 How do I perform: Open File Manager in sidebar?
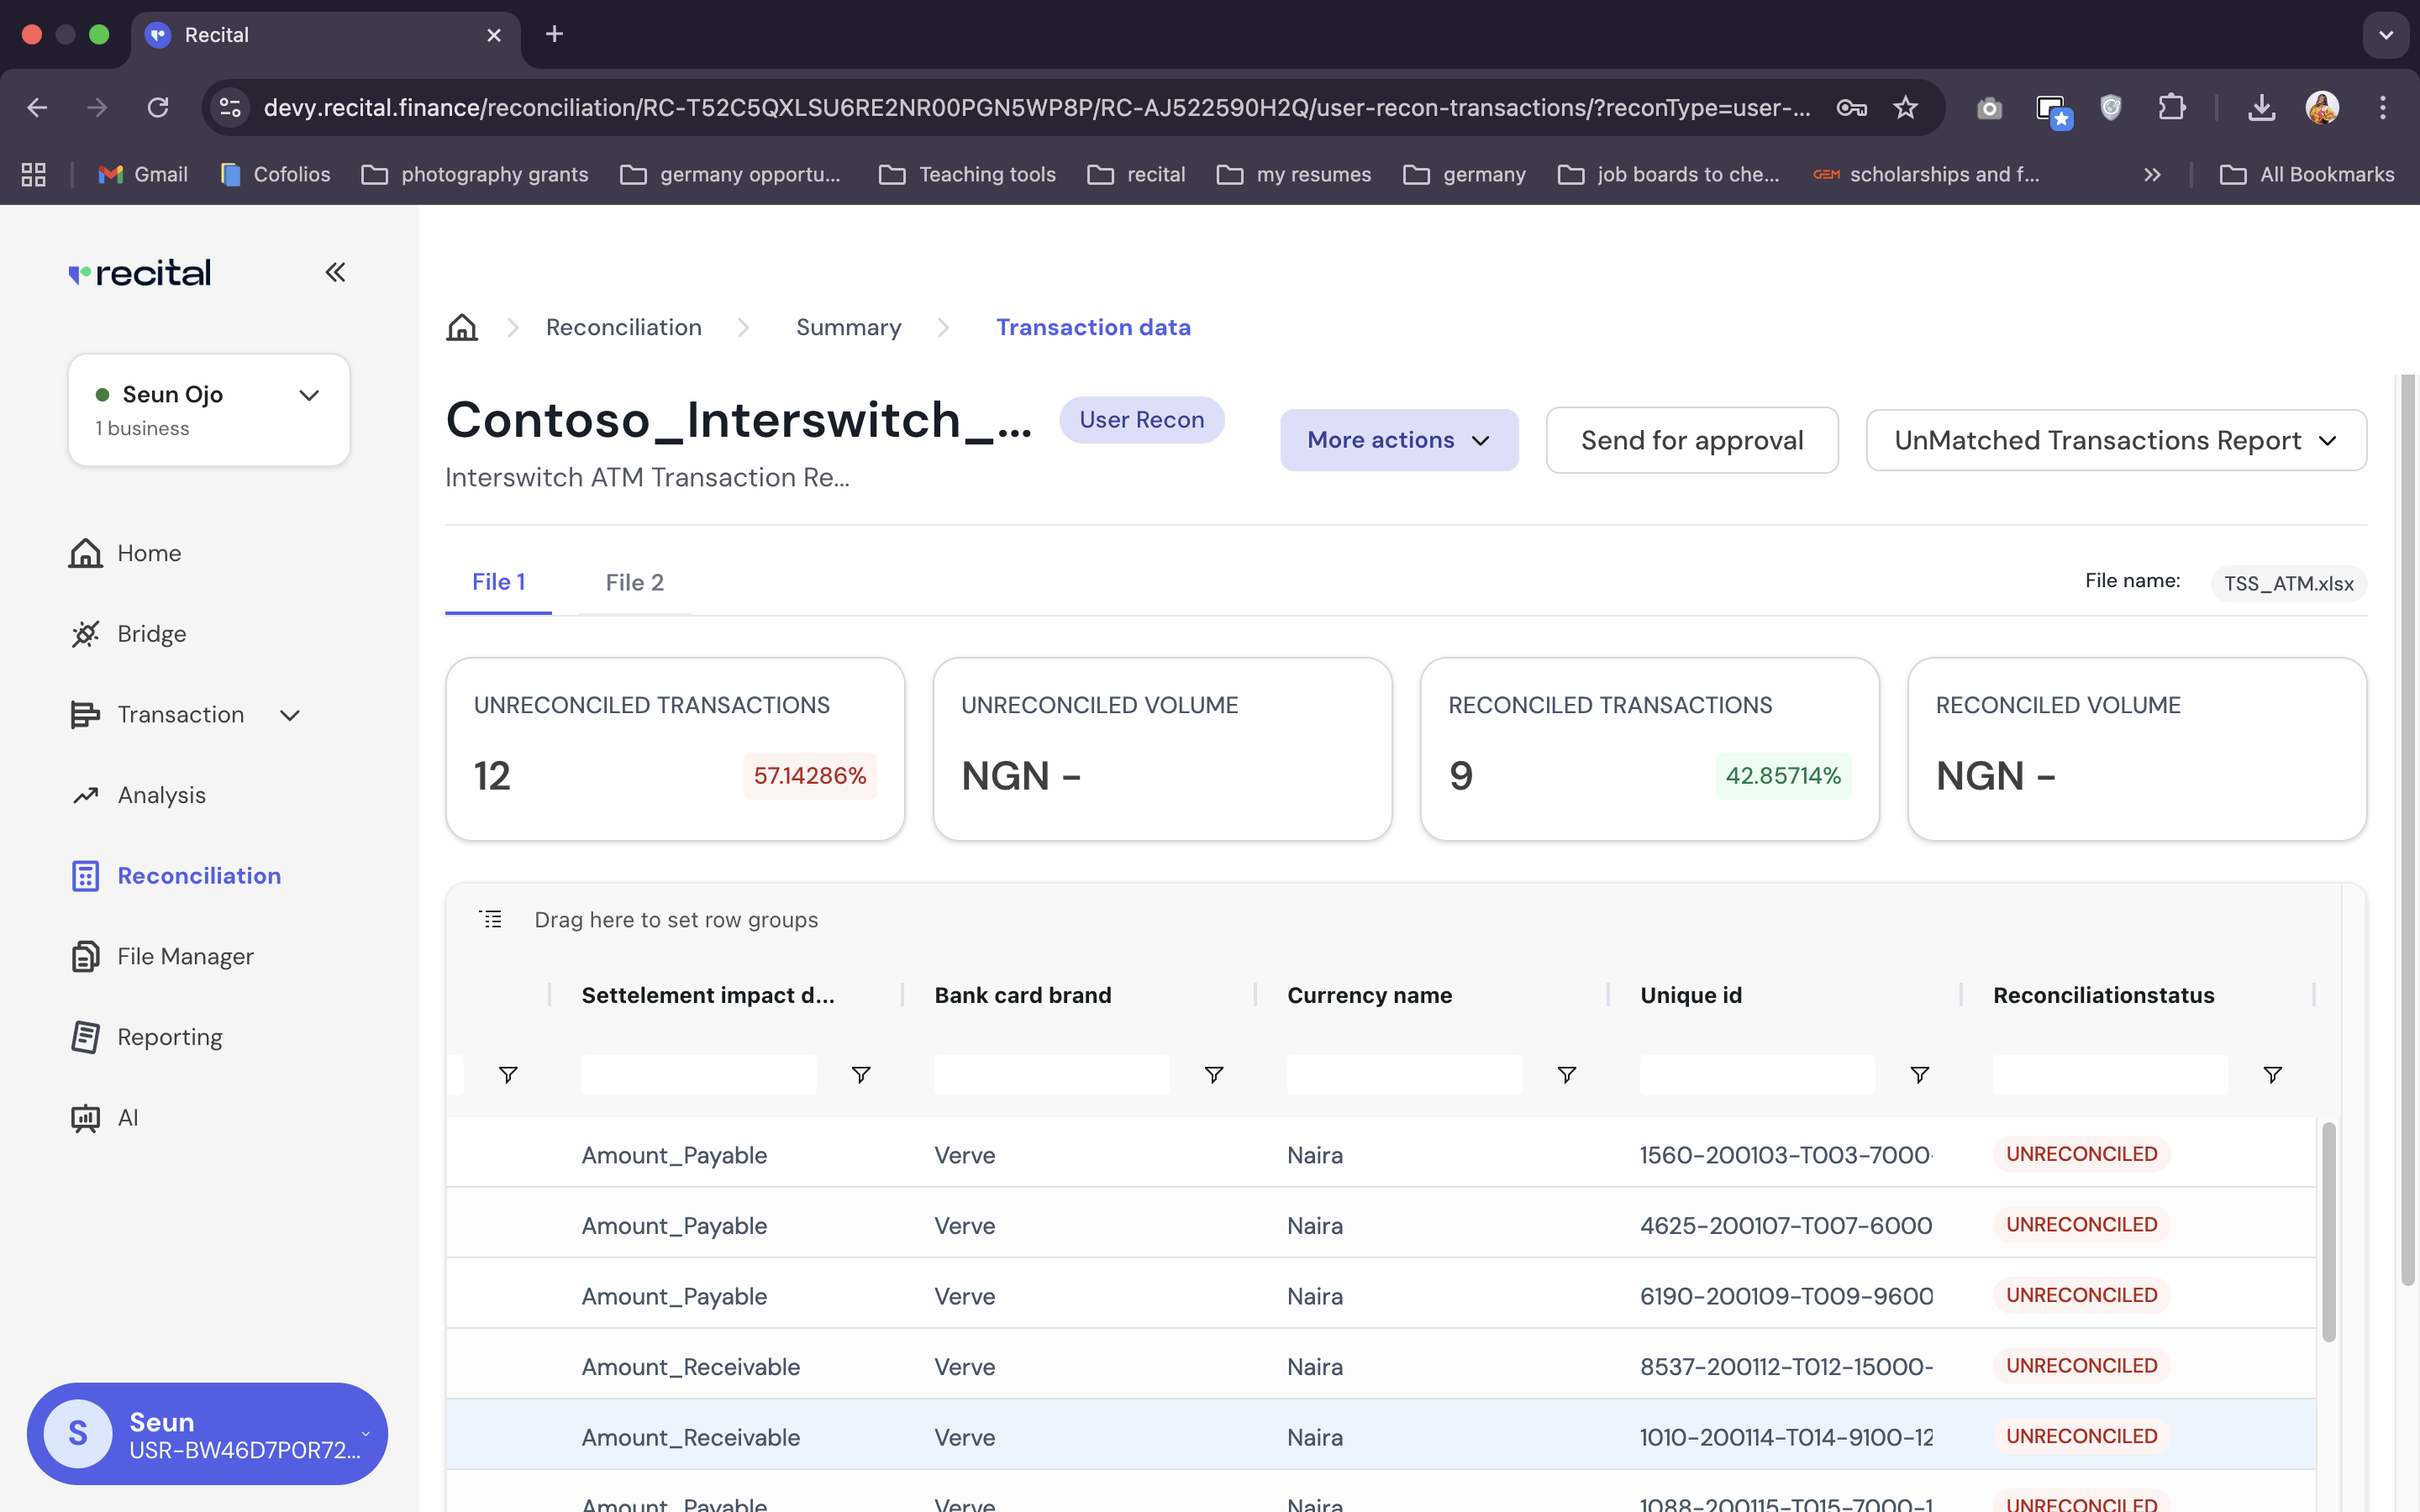[x=185, y=956]
